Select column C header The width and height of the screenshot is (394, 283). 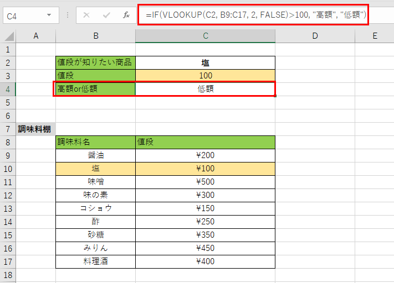(205, 36)
